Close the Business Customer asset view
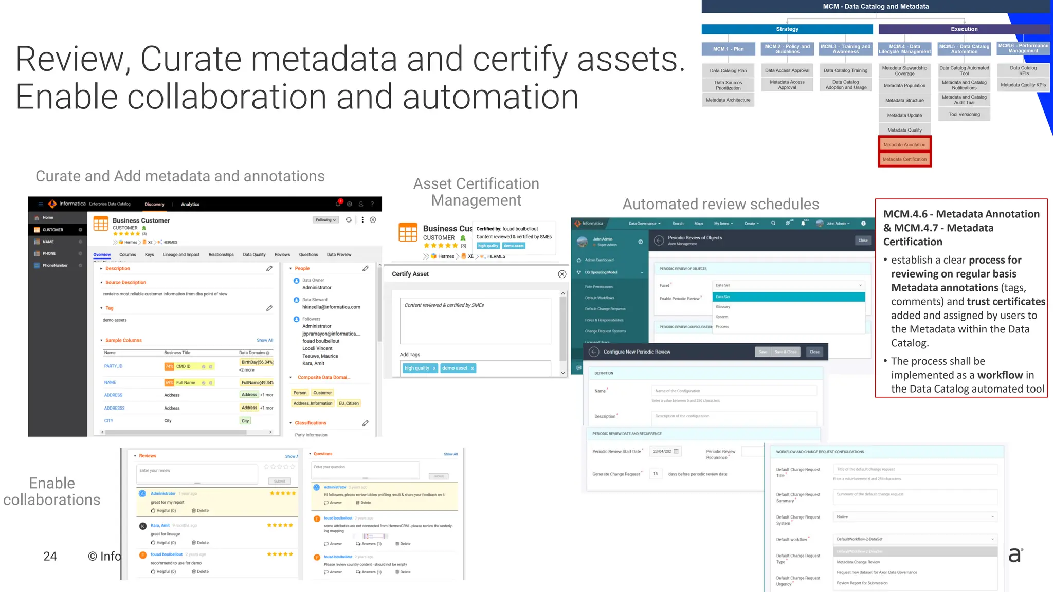Viewport: 1053px width, 592px height. [373, 220]
